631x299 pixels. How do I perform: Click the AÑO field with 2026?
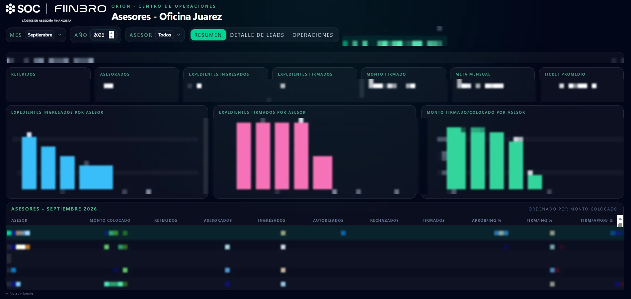(104, 35)
